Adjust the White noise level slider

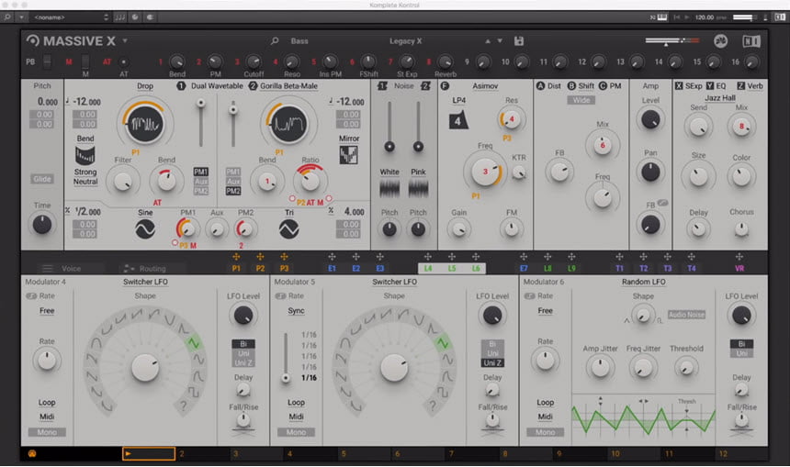(389, 126)
